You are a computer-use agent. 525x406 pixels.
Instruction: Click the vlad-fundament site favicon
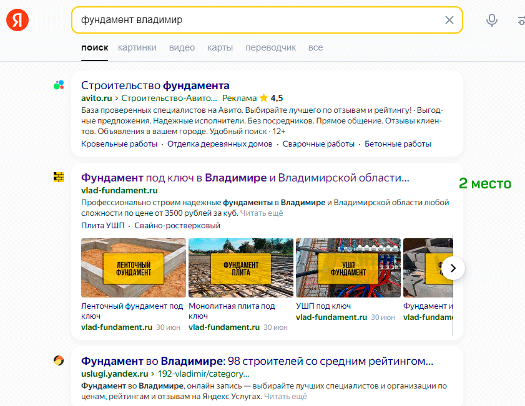coord(59,178)
